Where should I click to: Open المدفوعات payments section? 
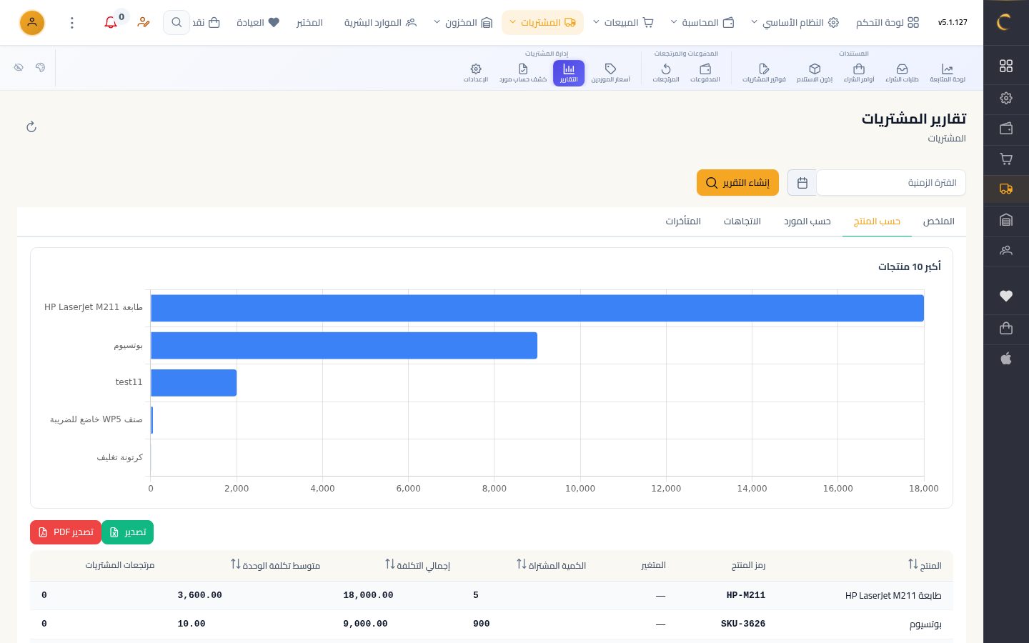pos(705,73)
